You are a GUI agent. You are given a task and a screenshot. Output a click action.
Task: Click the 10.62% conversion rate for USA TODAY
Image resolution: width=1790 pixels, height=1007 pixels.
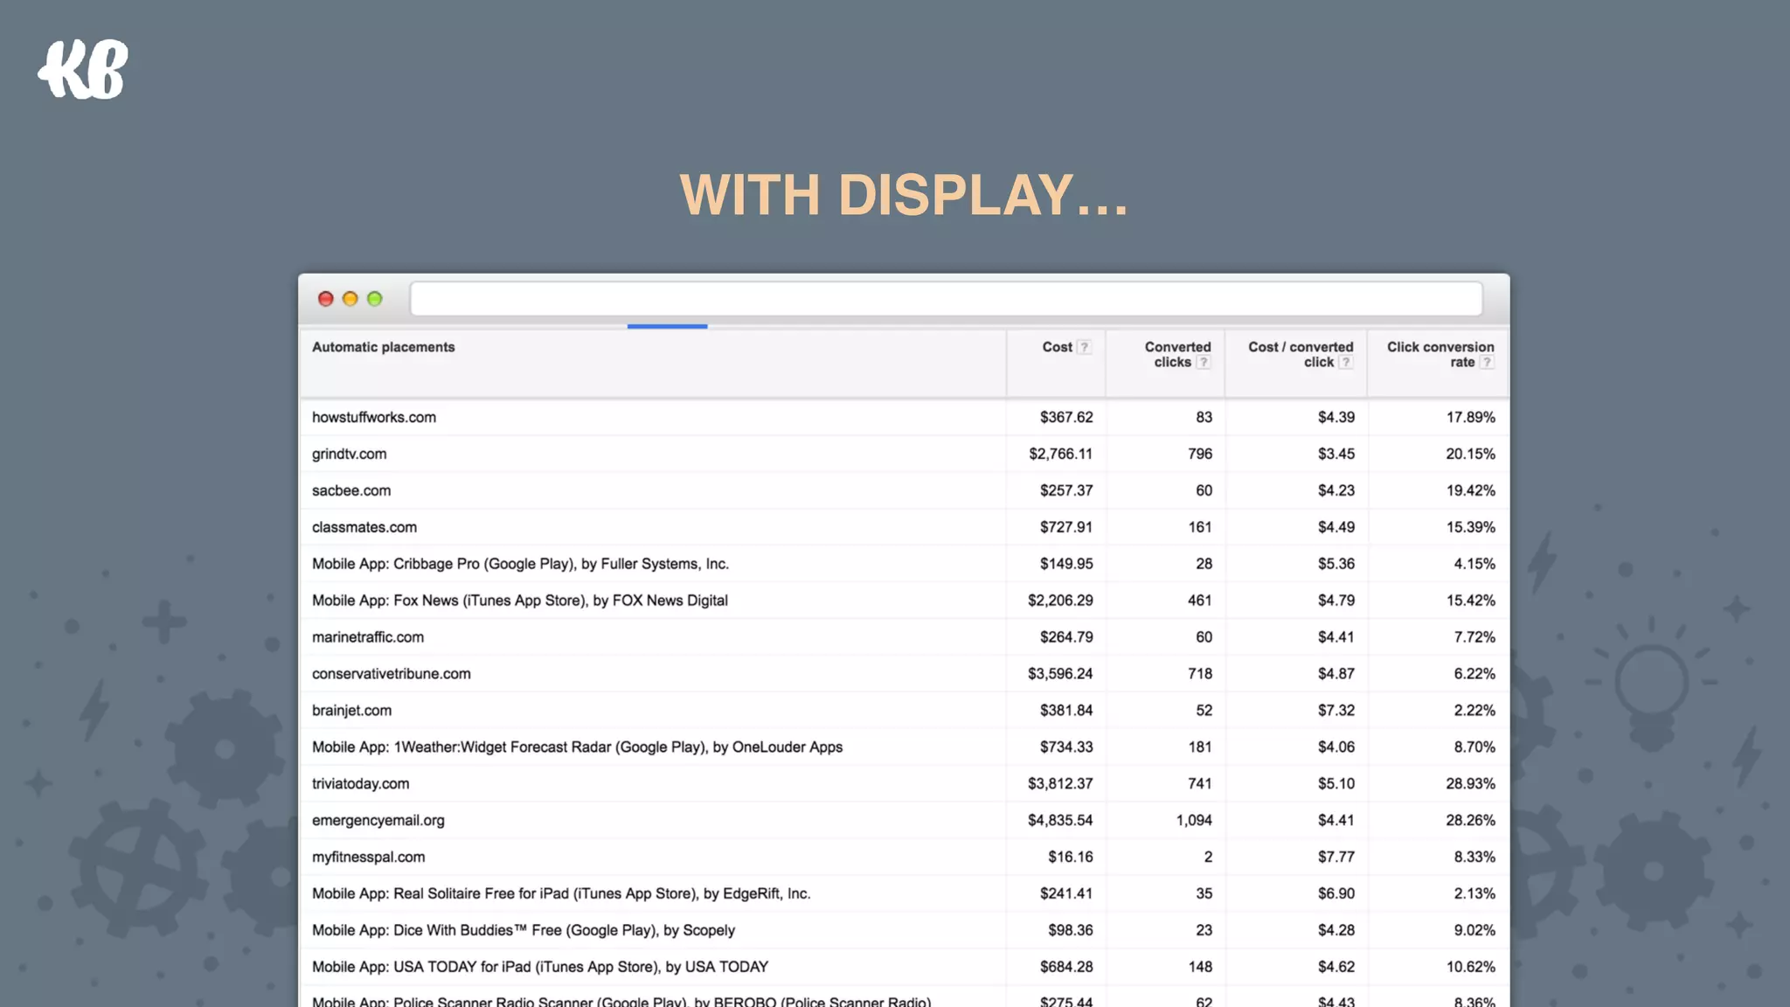[1470, 968]
